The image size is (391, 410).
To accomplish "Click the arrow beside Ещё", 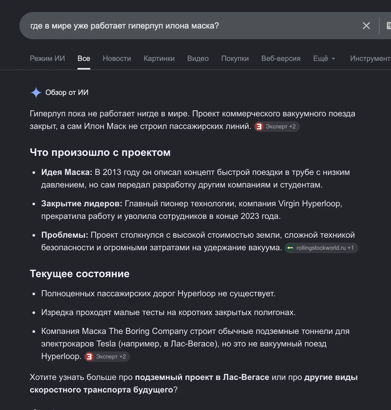I will coord(333,59).
